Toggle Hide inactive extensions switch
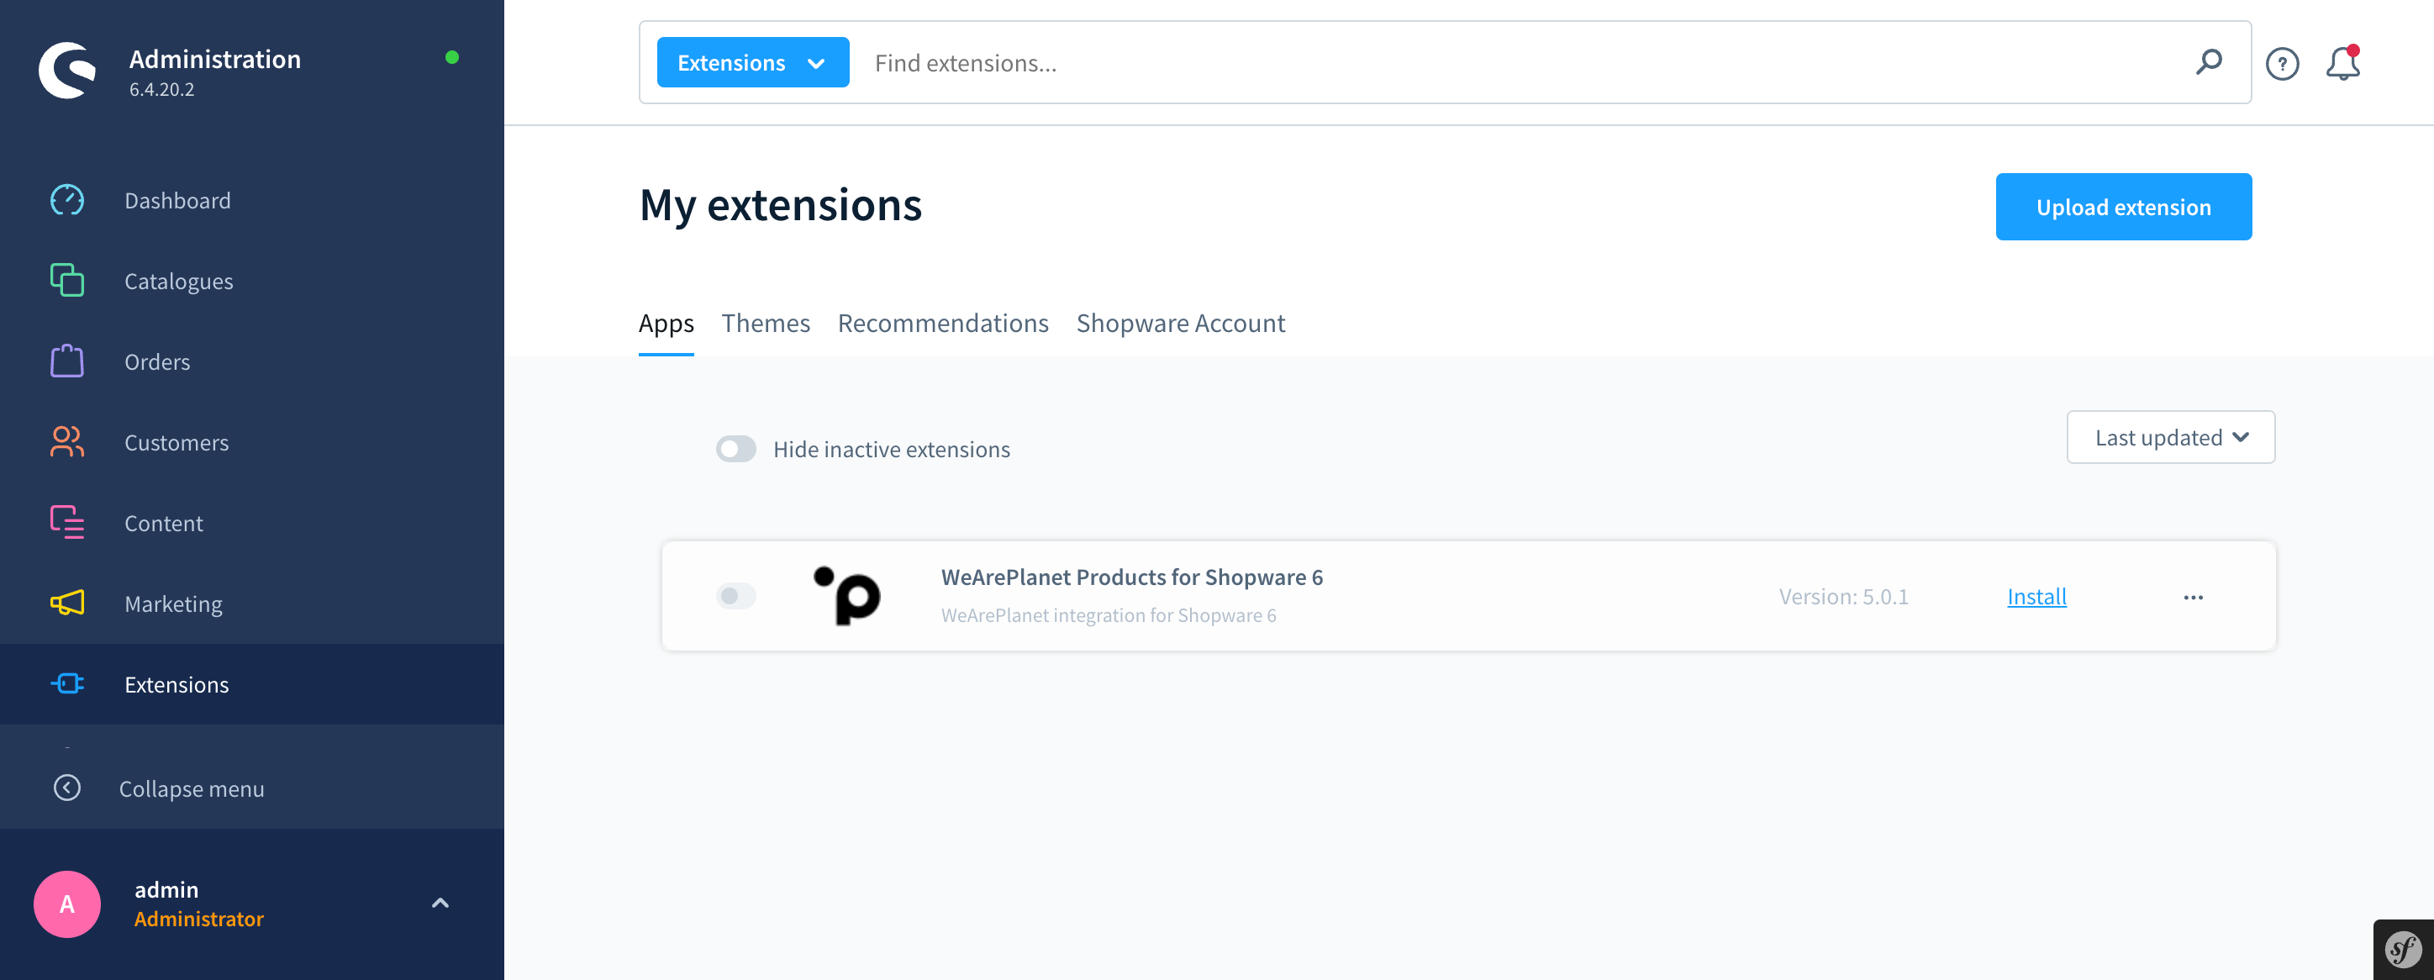Screen dimensions: 2434x980 (736, 449)
